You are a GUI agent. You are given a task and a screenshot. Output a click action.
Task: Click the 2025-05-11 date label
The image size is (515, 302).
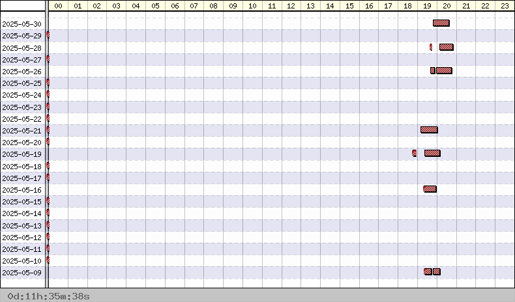pyautogui.click(x=22, y=249)
